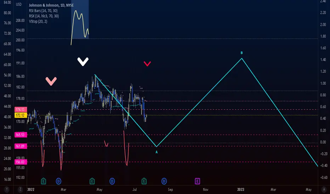The height and width of the screenshot is (194, 330).
Task: Open the mid-July green E earnings marker
Action: coord(144,181)
